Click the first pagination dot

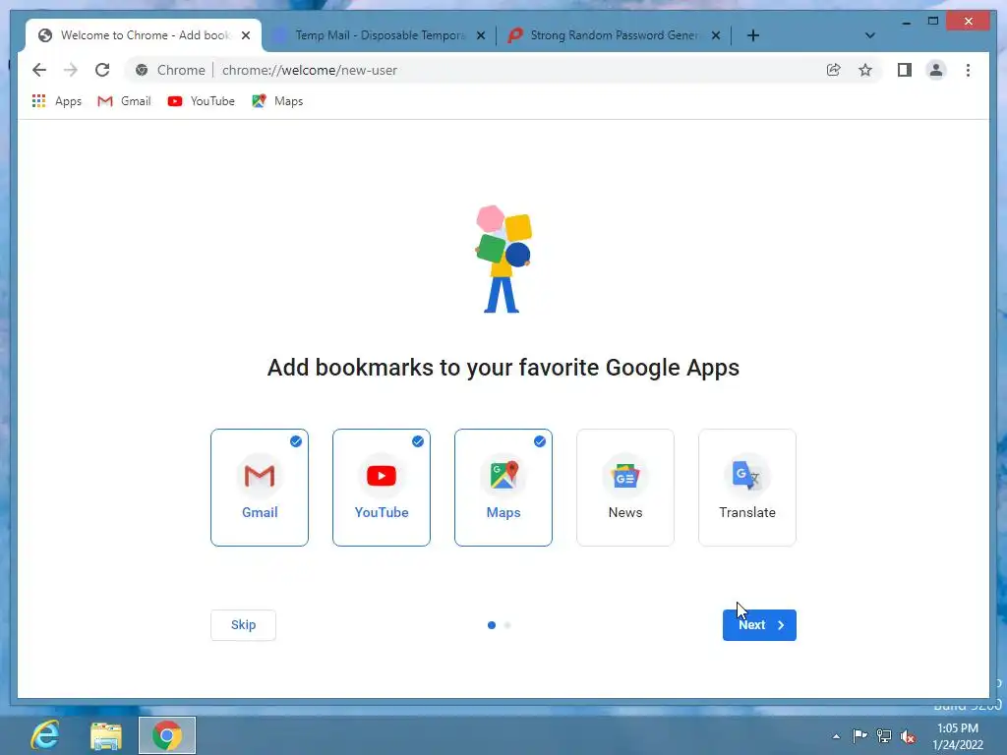tap(492, 624)
